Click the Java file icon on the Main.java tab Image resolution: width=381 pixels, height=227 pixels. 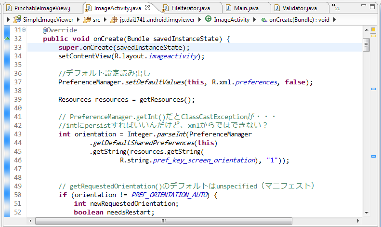[228, 8]
